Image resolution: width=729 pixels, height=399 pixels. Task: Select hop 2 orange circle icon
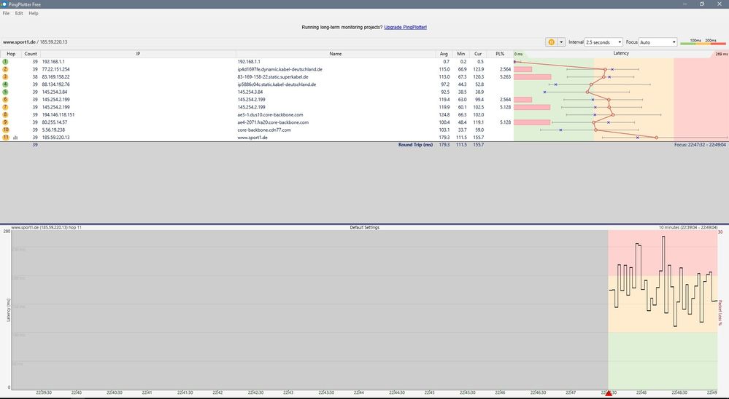(6, 69)
